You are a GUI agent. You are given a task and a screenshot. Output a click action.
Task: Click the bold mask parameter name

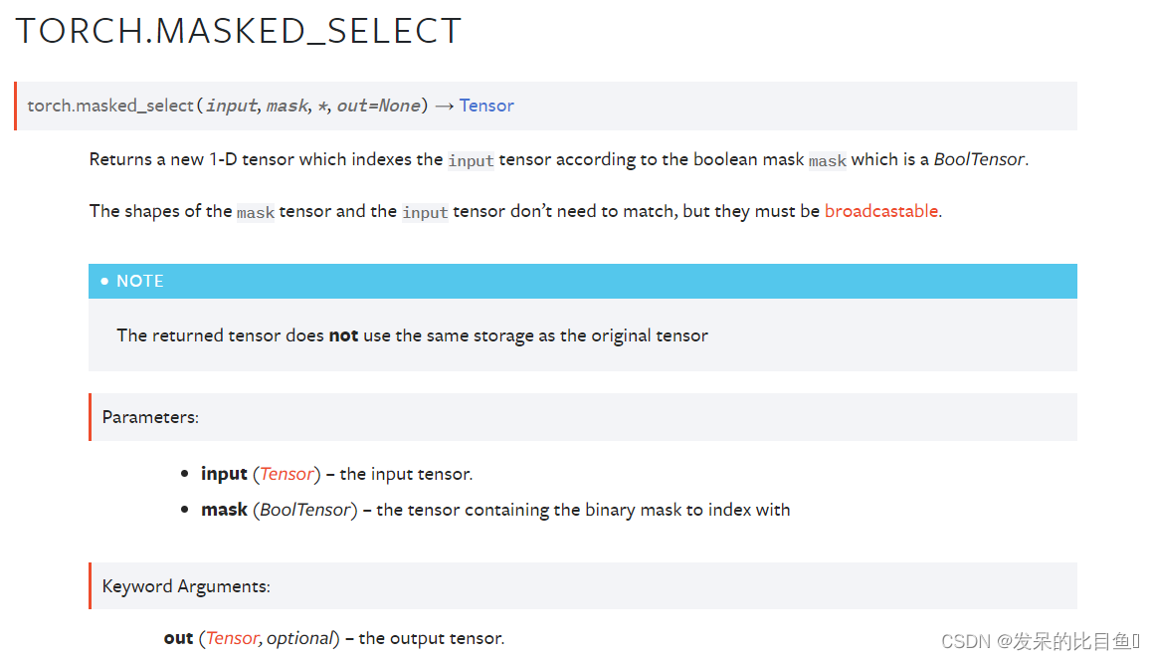click(x=224, y=510)
